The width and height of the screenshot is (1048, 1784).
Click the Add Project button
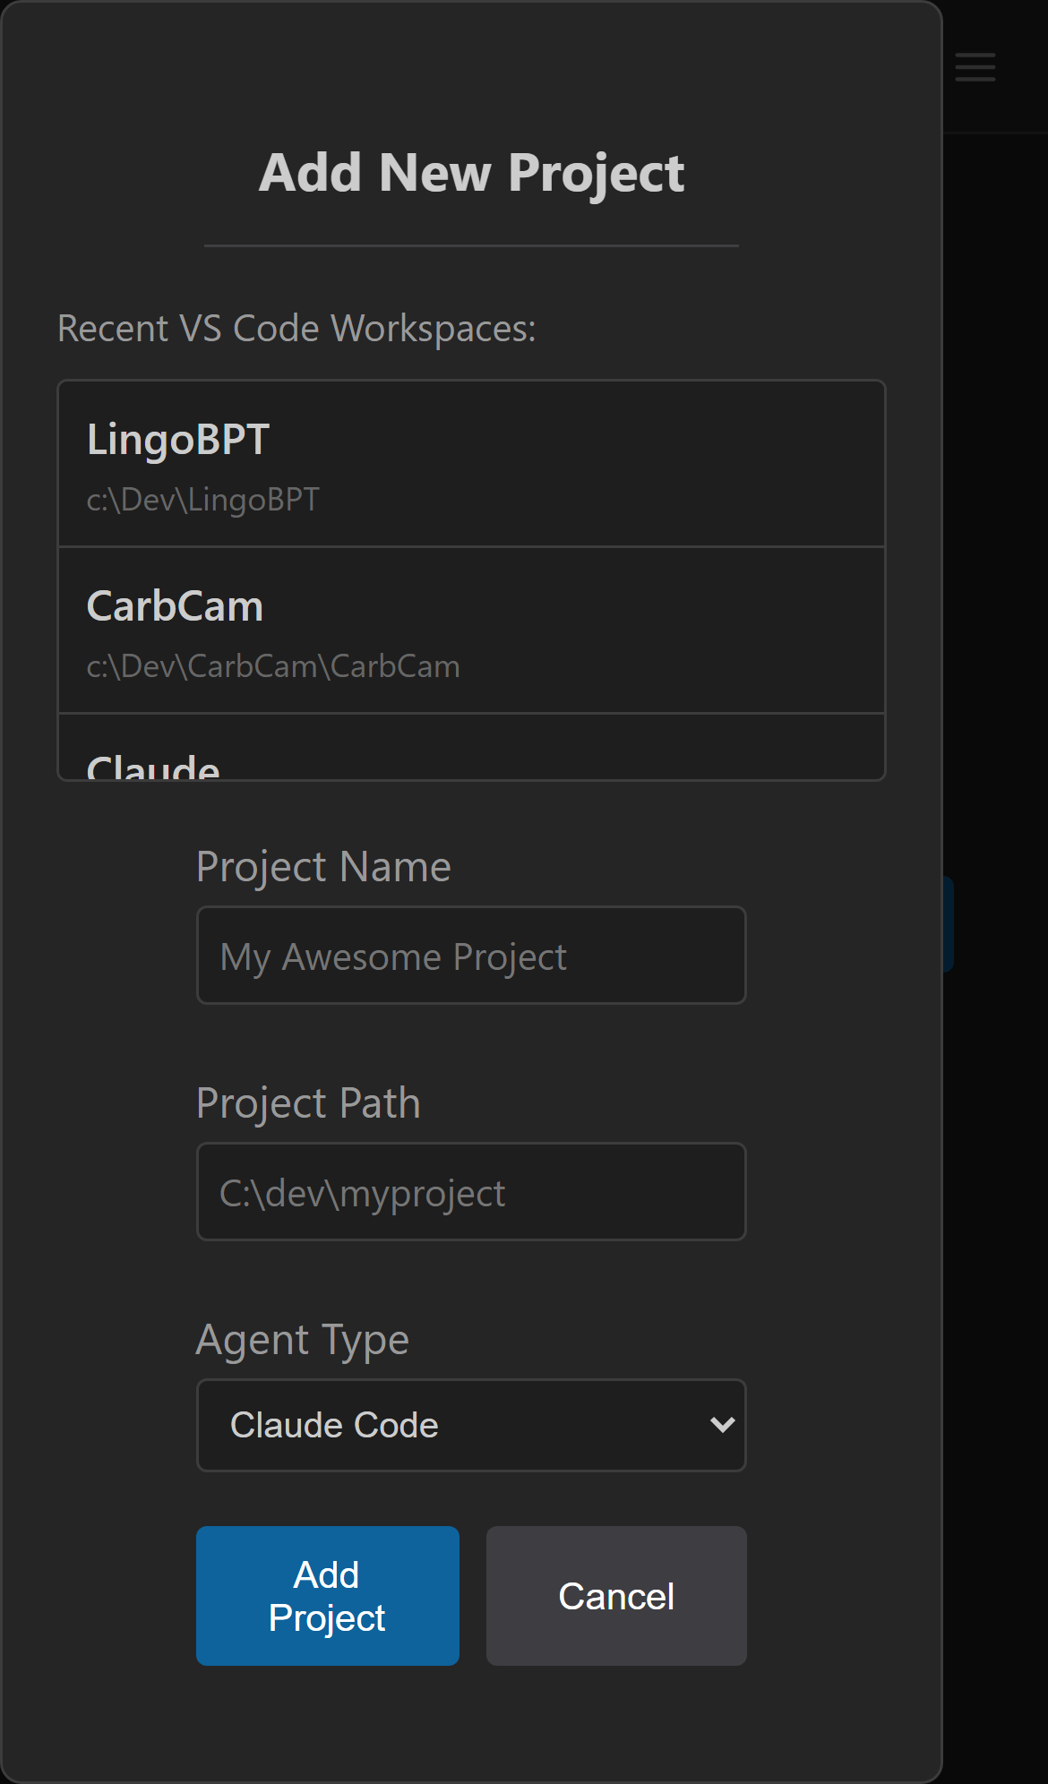click(x=327, y=1595)
